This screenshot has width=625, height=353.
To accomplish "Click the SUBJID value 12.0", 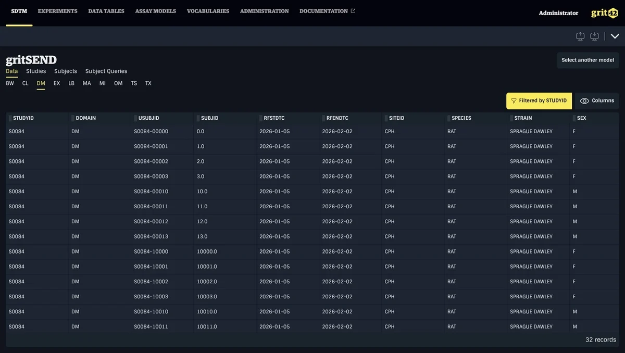I will point(202,221).
